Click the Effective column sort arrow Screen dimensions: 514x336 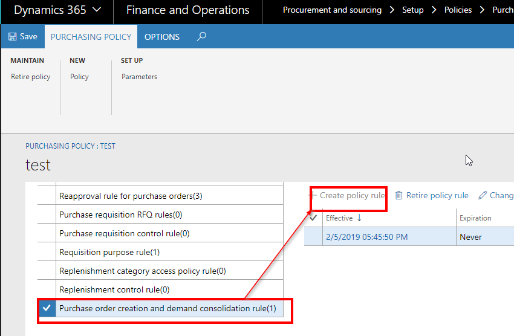coord(359,218)
